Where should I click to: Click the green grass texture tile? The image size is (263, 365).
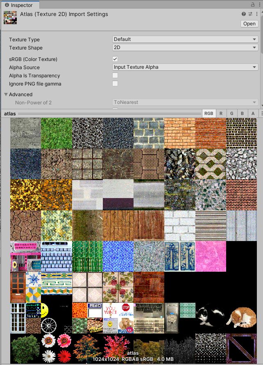[57, 133]
